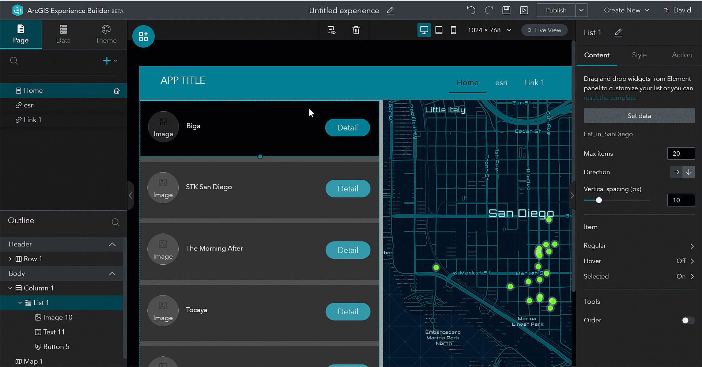Toggle the Order tool switch
Viewport: 702px width, 367px height.
pos(688,321)
